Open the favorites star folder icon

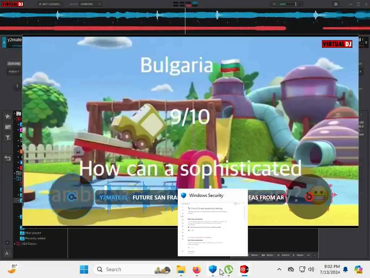pyautogui.click(x=8, y=116)
